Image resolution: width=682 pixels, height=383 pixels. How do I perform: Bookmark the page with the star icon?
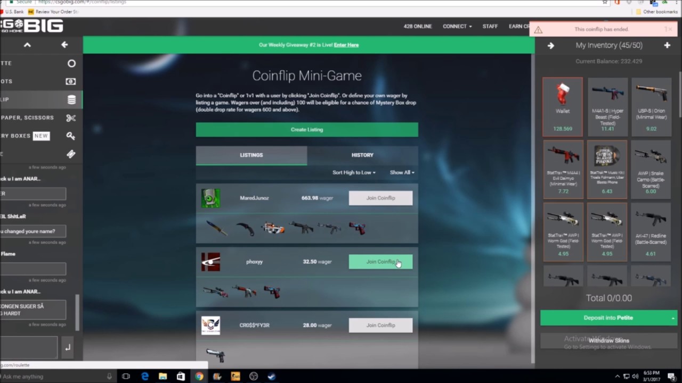[605, 2]
